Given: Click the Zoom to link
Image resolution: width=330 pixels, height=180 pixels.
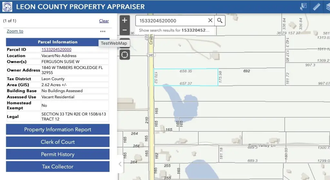Looking at the screenshot, I should pos(15,31).
